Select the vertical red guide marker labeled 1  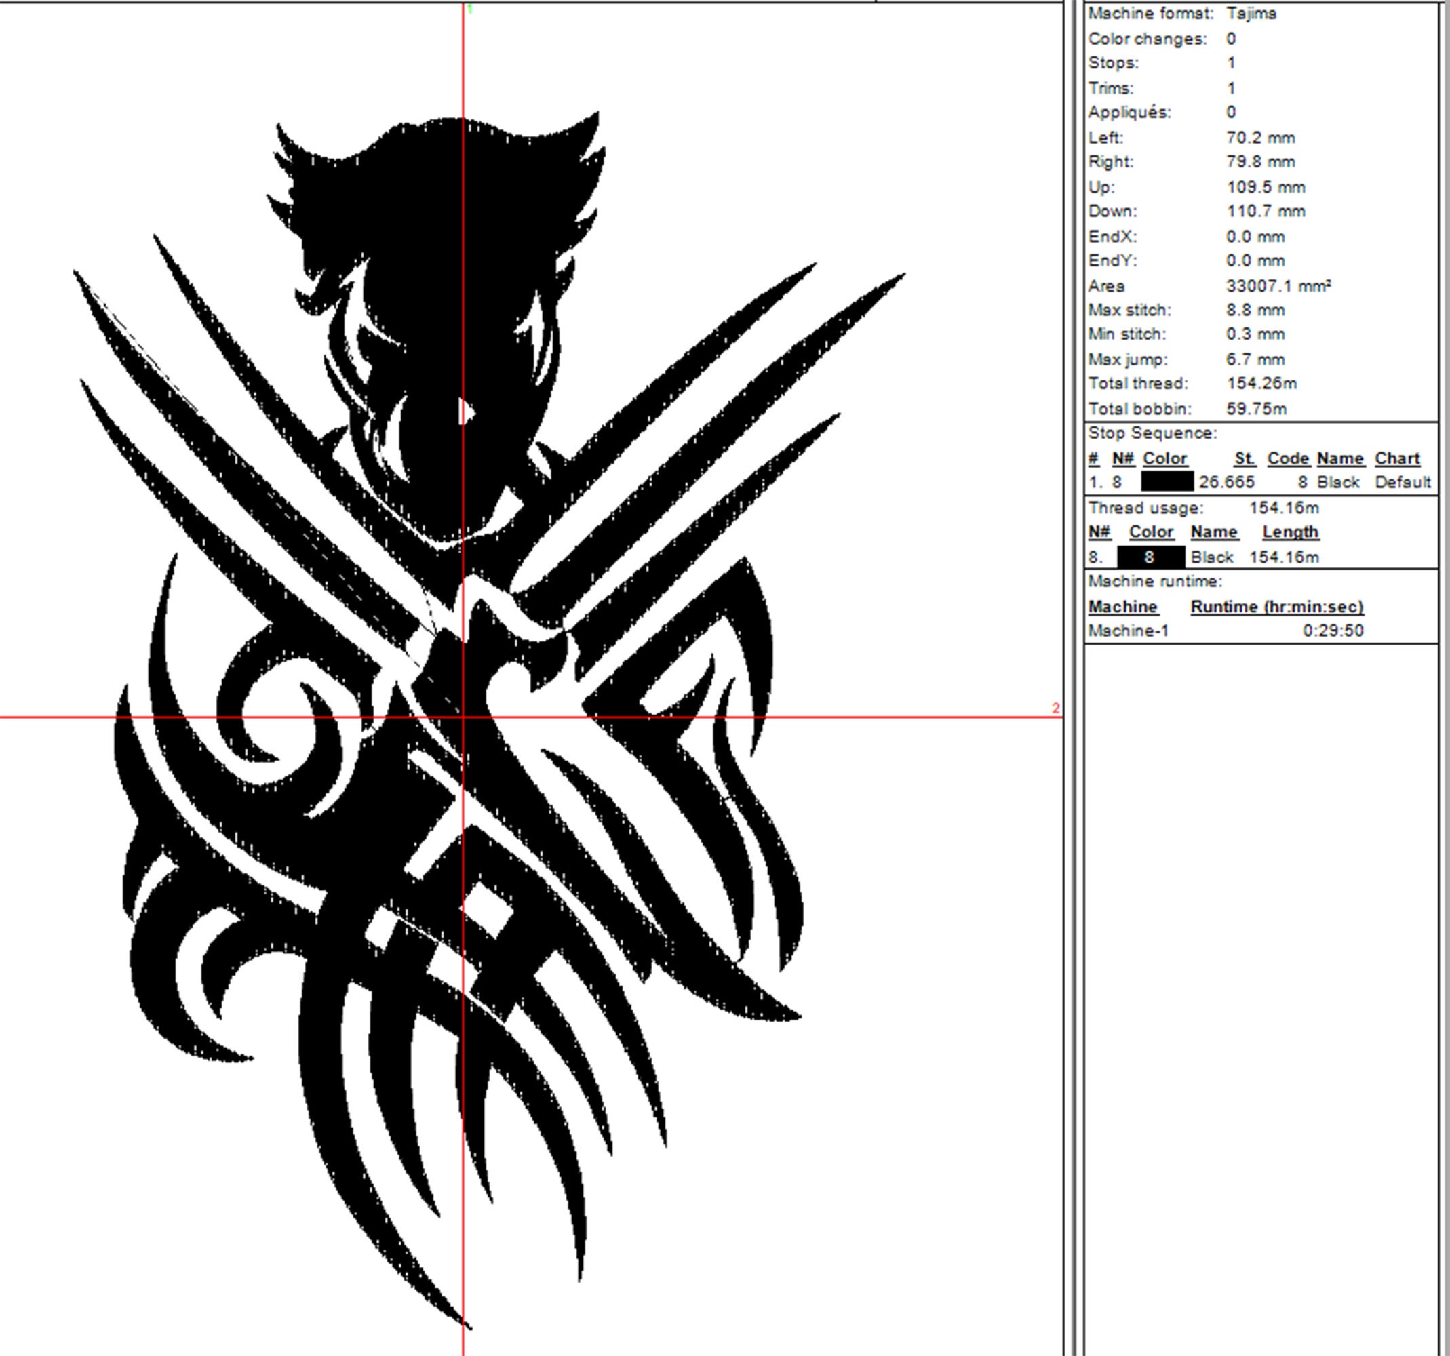click(x=471, y=10)
